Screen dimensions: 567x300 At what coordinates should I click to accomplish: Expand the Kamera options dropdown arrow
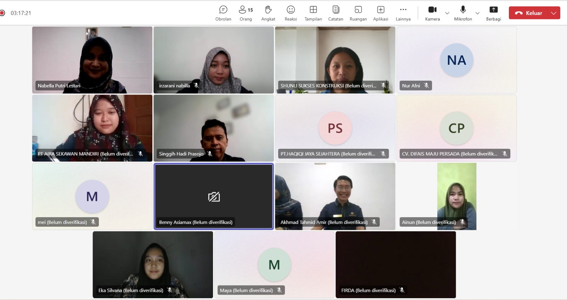point(447,13)
